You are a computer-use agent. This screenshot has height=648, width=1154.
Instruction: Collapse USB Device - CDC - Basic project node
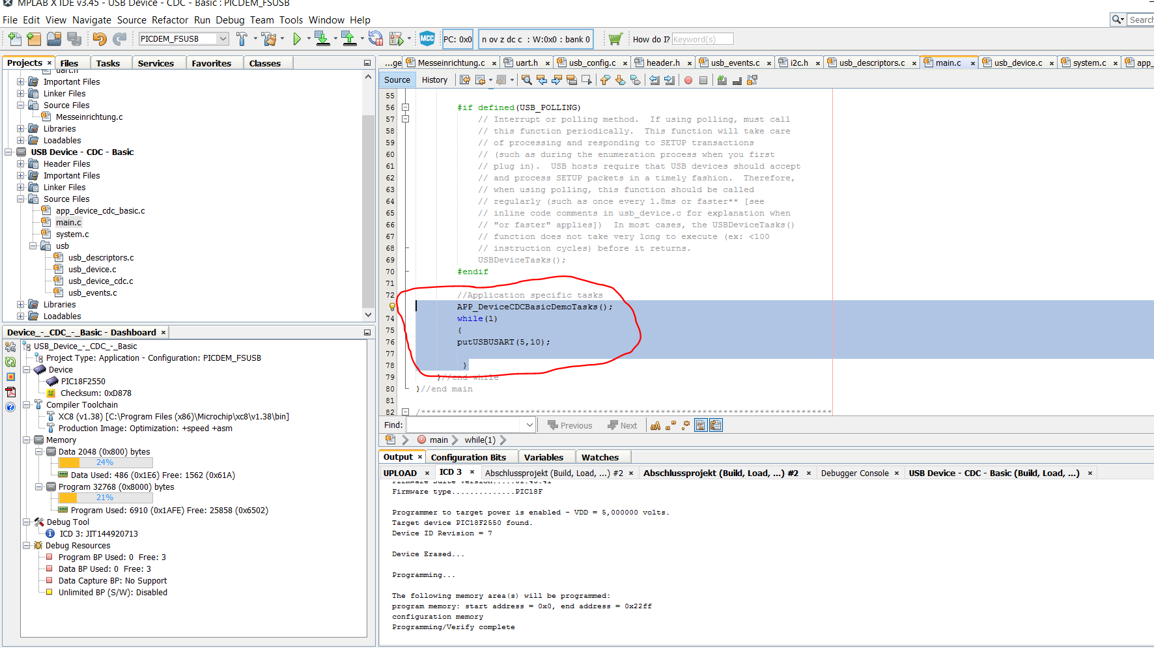pos(8,152)
